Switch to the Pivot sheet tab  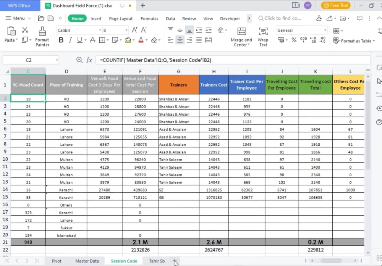[x=57, y=261]
